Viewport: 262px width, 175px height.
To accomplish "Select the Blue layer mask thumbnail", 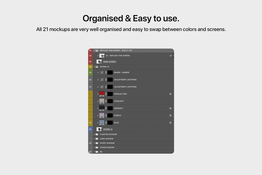I will [x=110, y=122].
